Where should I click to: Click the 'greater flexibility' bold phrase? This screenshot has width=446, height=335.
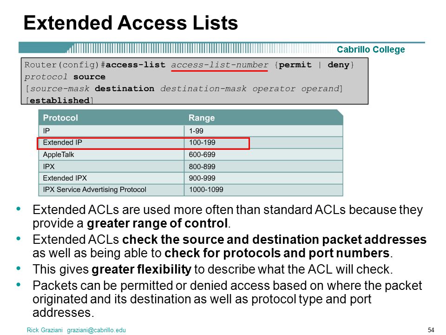[141, 269]
